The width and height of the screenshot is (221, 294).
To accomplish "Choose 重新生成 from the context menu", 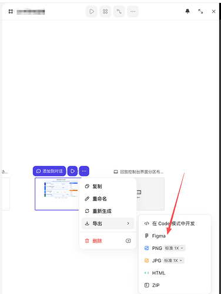I will pyautogui.click(x=108, y=211).
